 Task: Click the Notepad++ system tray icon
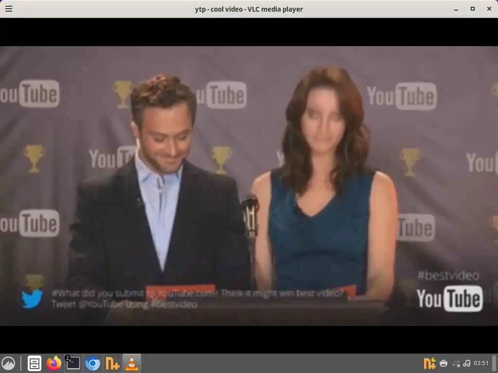coord(429,363)
